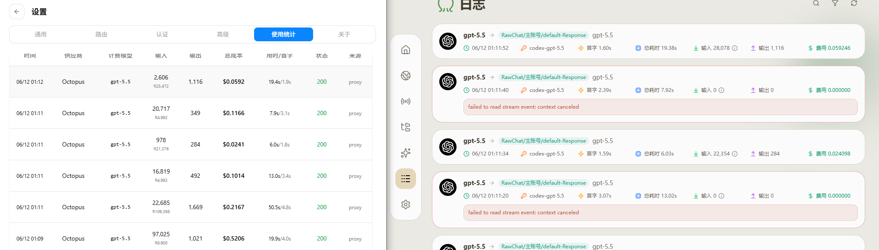
Task: Click the OpenAI avatar of the 01:11:52 log
Action: pos(448,41)
